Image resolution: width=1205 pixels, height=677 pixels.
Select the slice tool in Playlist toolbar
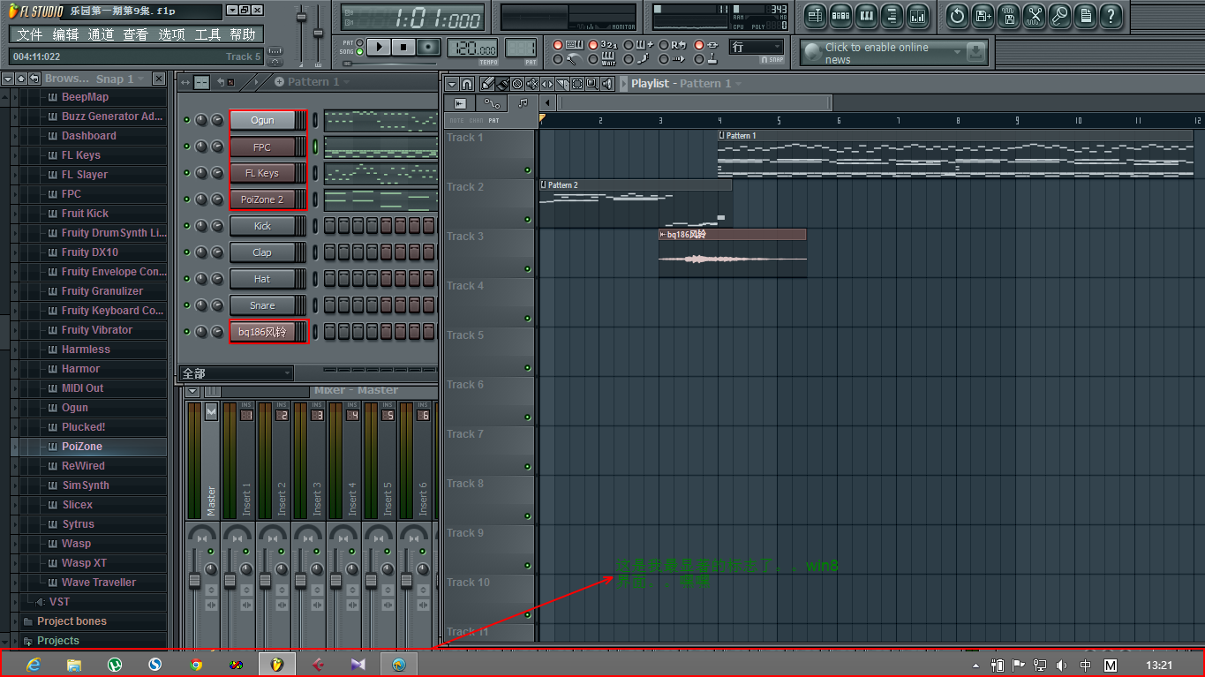coord(562,84)
